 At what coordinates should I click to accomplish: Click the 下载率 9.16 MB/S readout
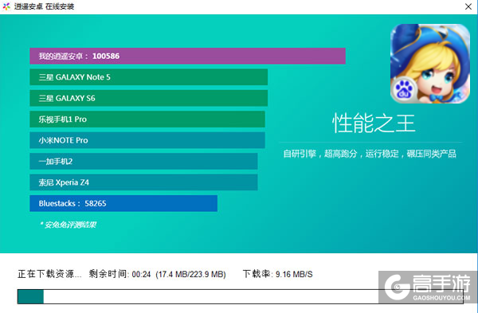(277, 274)
